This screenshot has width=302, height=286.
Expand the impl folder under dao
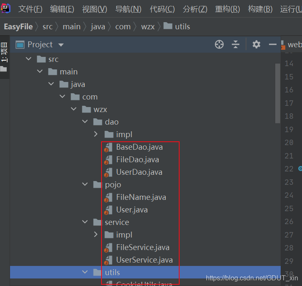pos(96,134)
